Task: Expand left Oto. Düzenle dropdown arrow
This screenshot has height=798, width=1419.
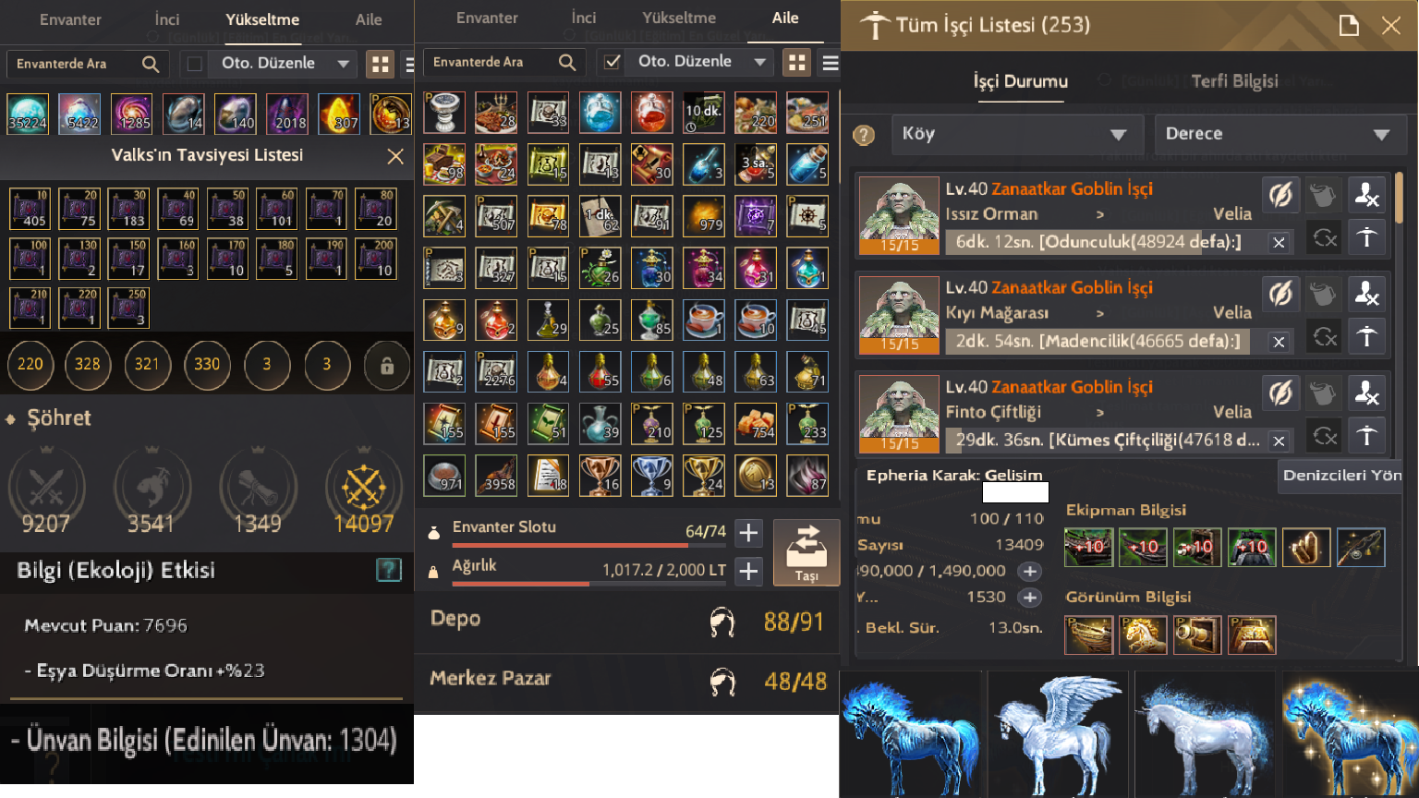Action: click(x=344, y=64)
